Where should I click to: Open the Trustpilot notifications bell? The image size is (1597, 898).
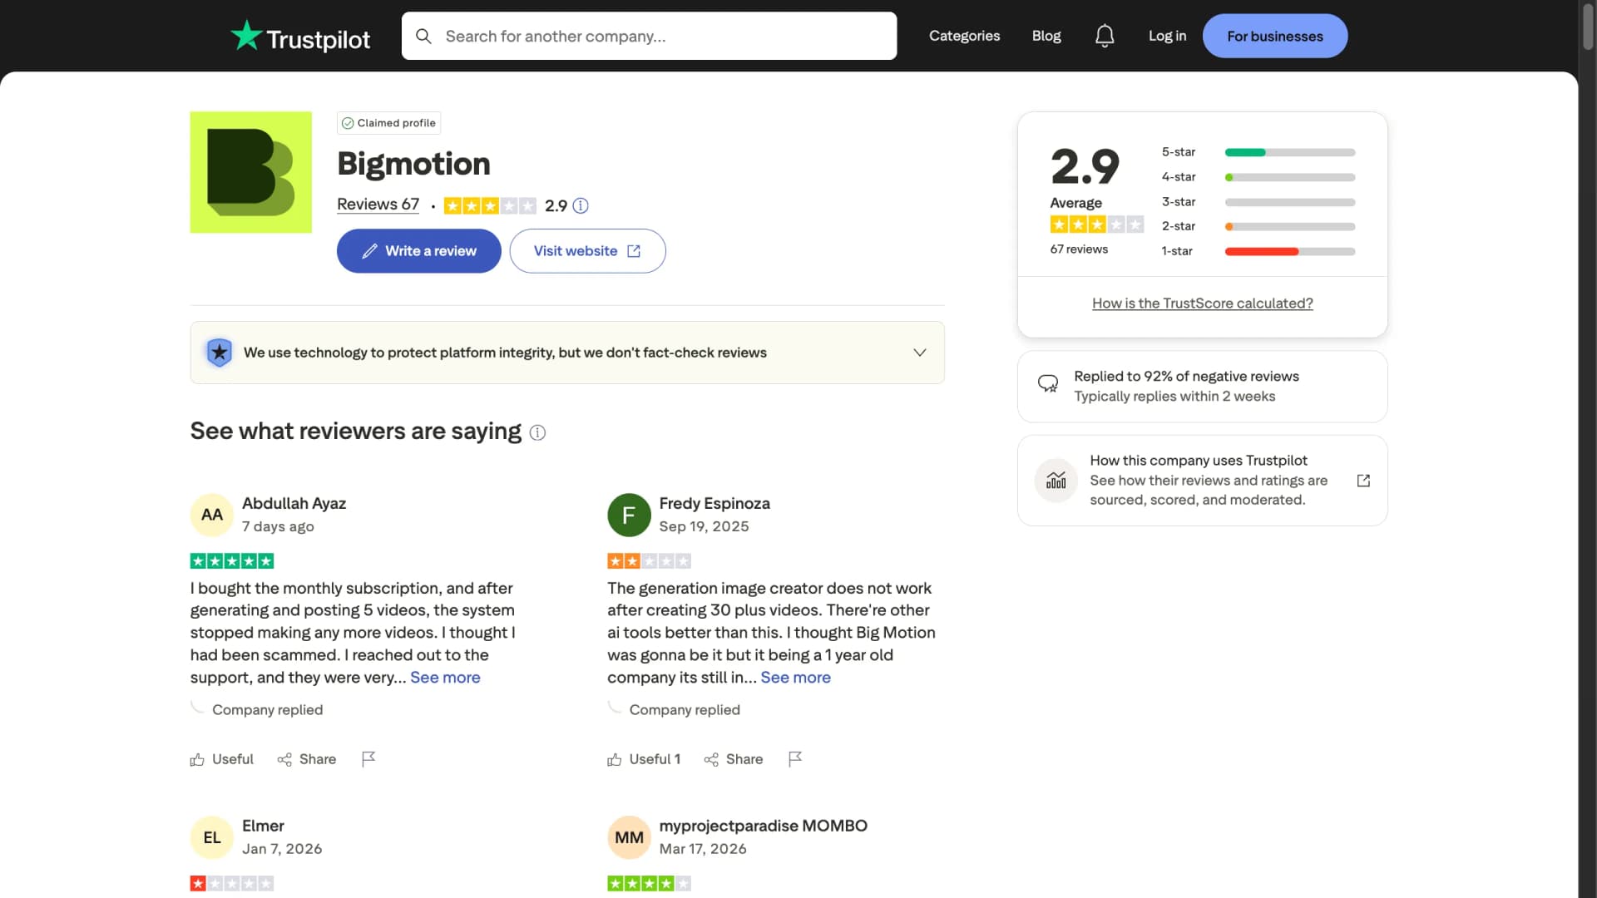pos(1104,36)
